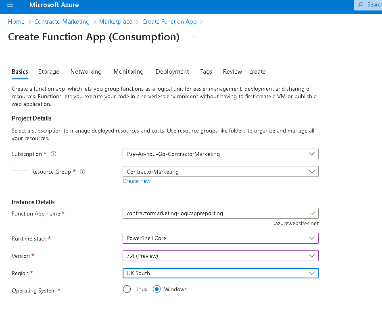Screen dimensions: 382x309
Task: Click the Runtime stack label
Action: pyautogui.click(x=29, y=238)
